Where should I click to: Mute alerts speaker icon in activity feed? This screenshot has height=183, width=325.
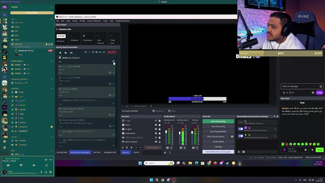pos(100,52)
